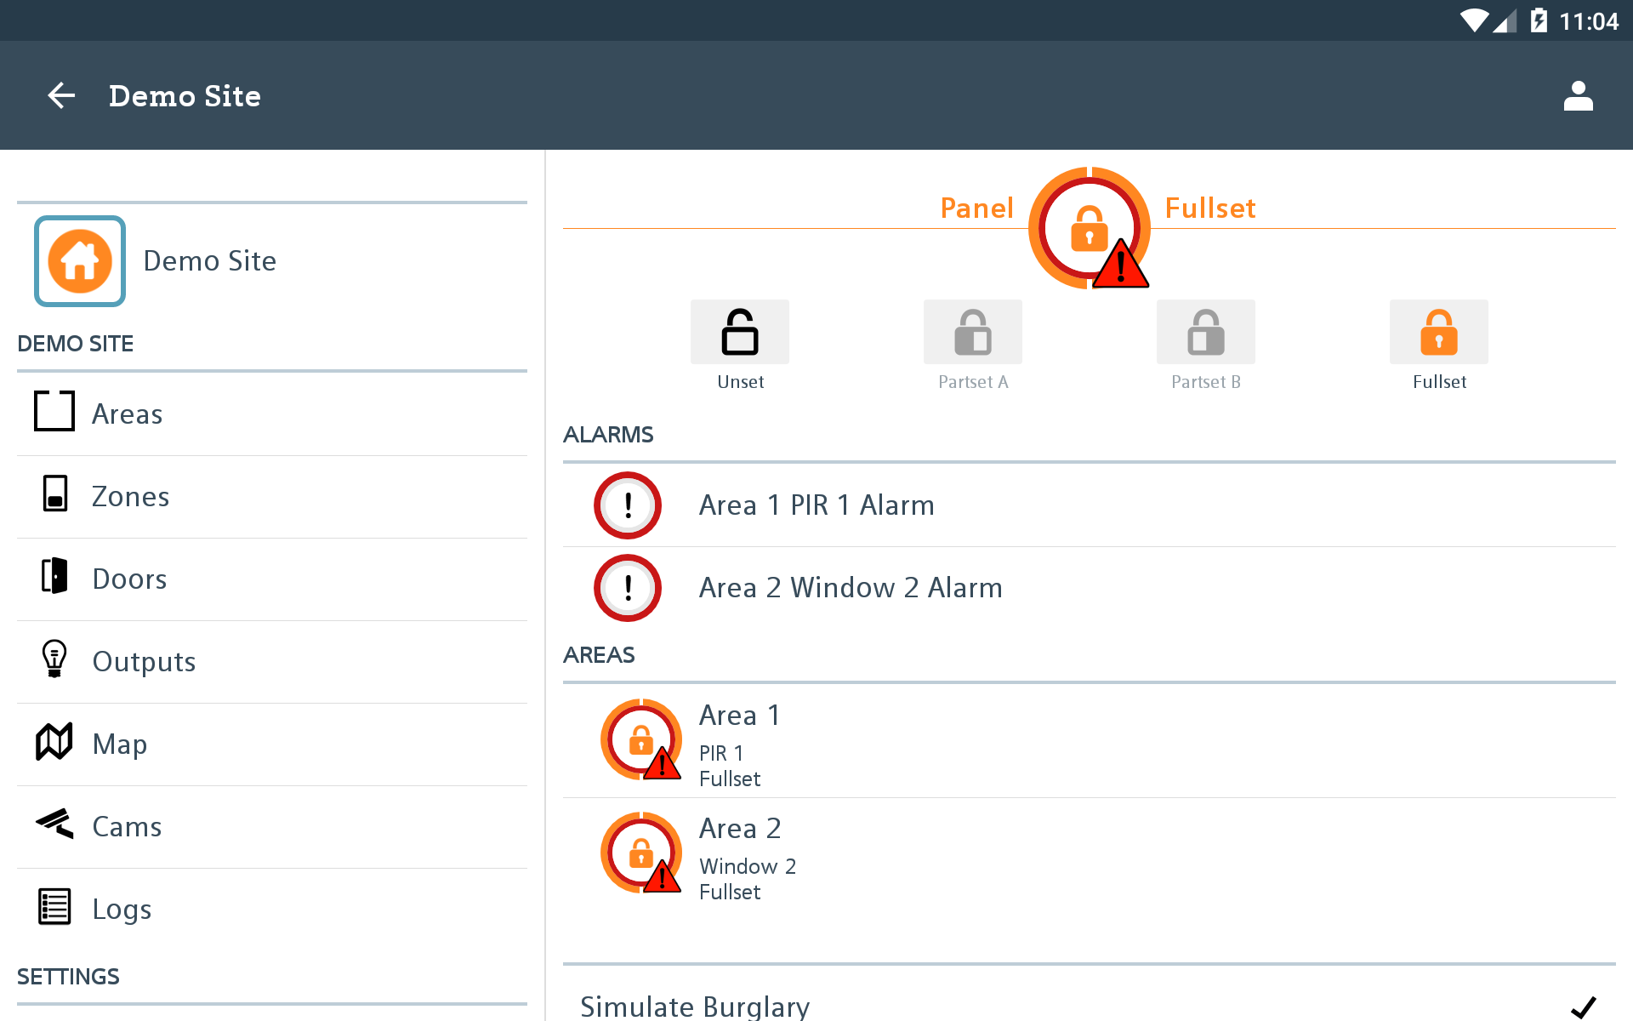Viewport: 1633px width, 1021px height.
Task: Open Doors in the sidebar
Action: [x=272, y=579]
